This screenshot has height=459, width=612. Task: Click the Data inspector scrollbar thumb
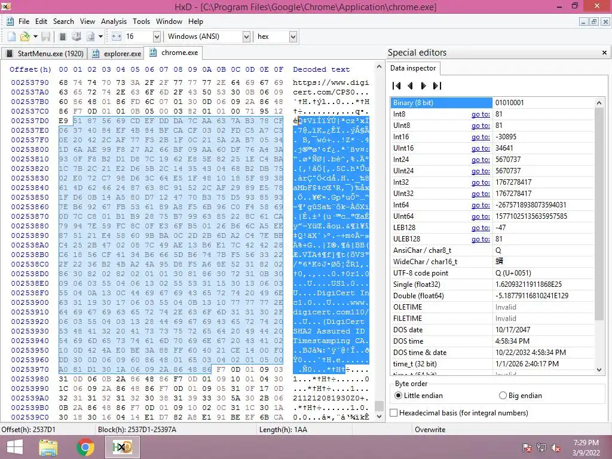coord(599,214)
